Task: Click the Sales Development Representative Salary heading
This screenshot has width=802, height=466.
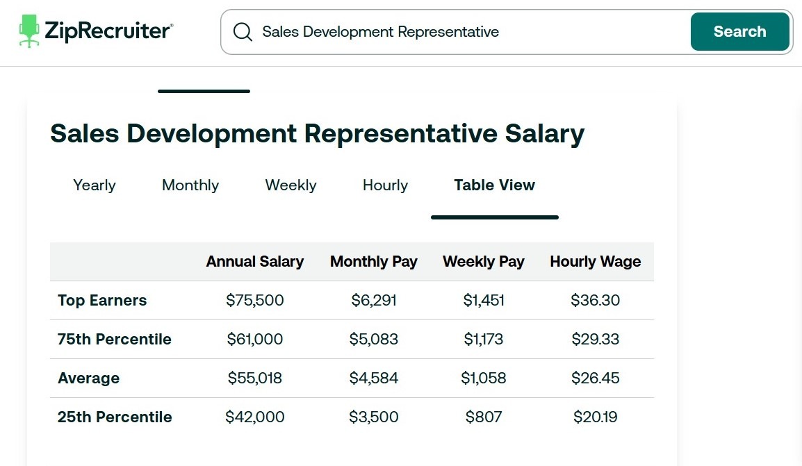Action: (x=317, y=133)
